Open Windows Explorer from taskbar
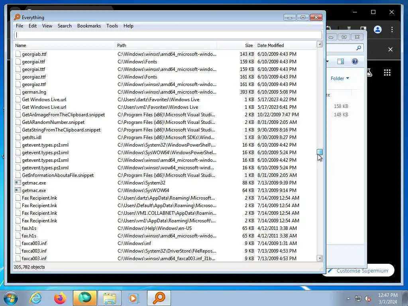The height and width of the screenshot is (306, 408). point(110,298)
